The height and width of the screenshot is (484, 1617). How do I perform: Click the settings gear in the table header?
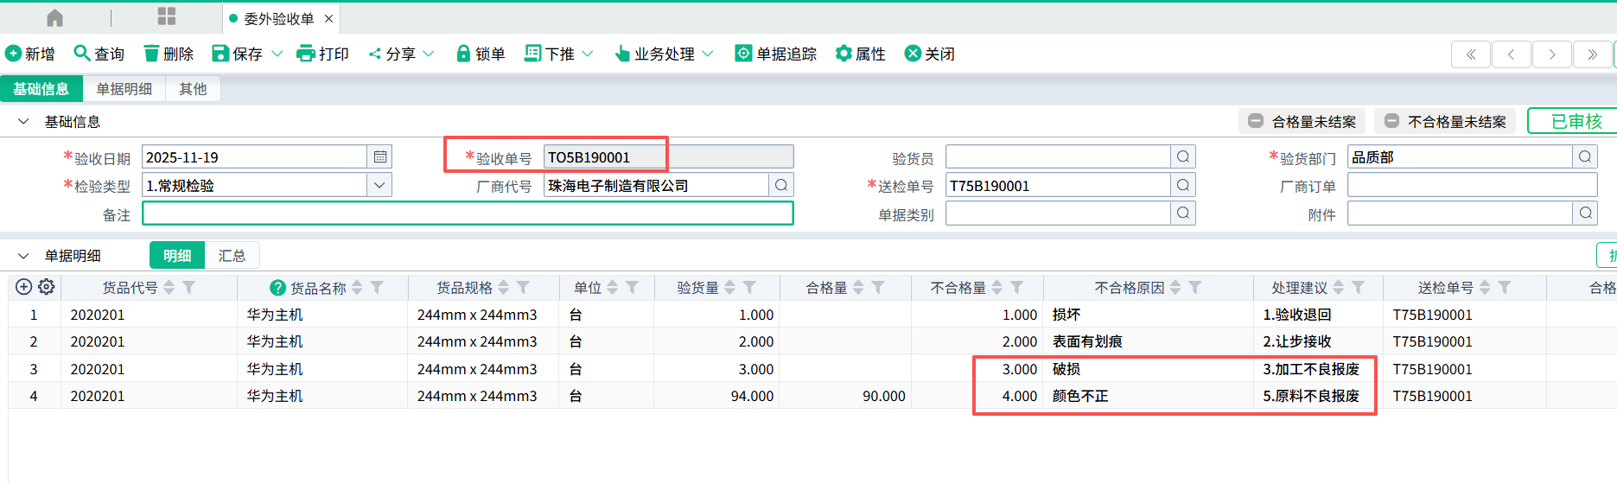click(x=47, y=287)
